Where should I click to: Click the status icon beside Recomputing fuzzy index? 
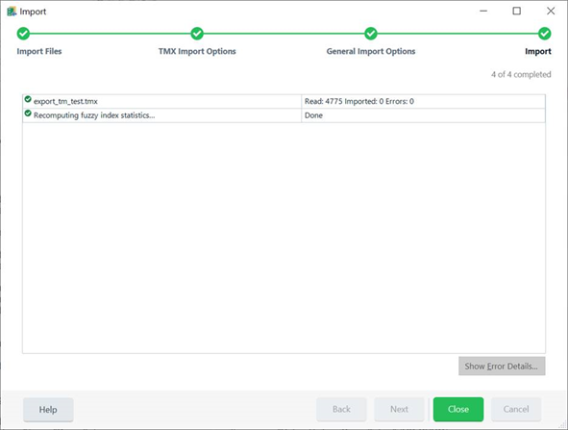pyautogui.click(x=28, y=114)
